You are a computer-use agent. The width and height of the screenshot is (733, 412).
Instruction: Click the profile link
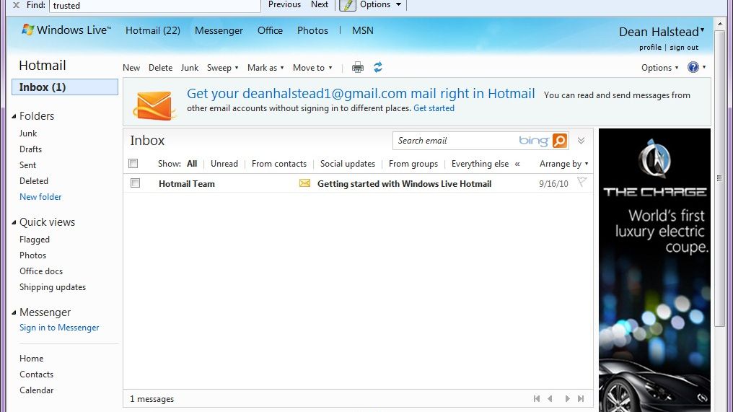(x=650, y=47)
